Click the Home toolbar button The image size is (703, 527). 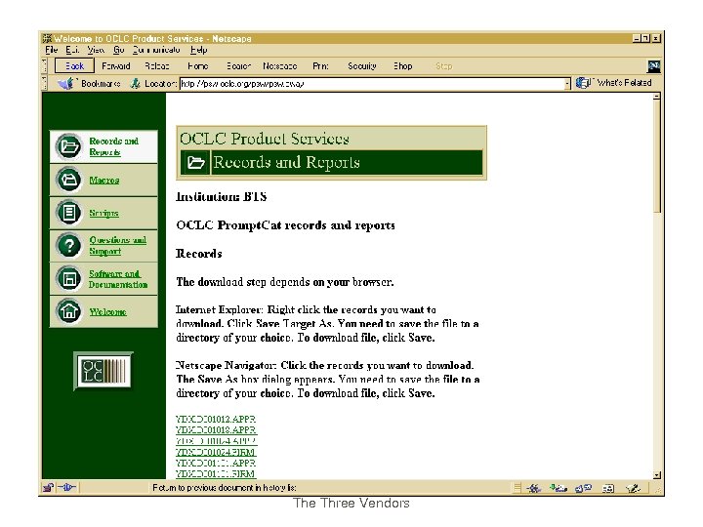[x=197, y=66]
